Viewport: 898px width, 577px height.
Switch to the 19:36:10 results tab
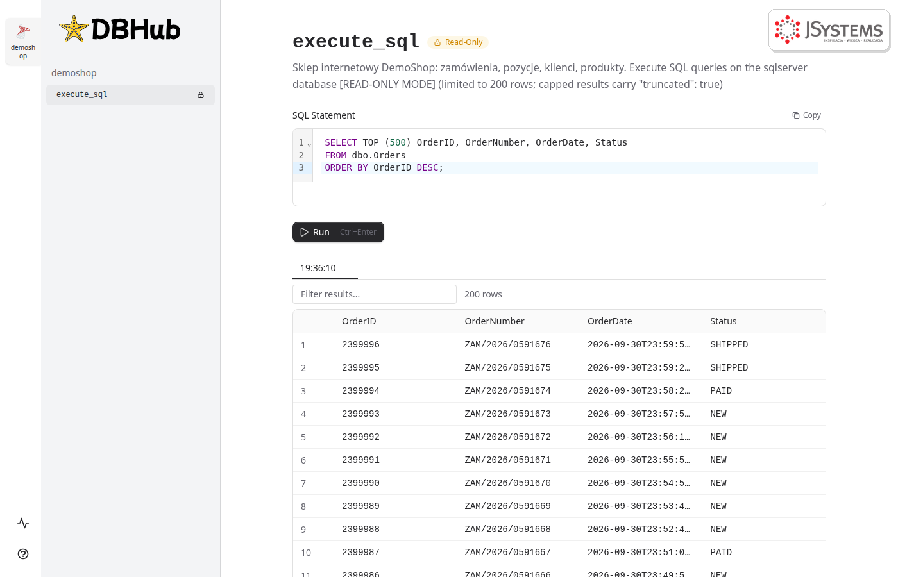pos(318,268)
